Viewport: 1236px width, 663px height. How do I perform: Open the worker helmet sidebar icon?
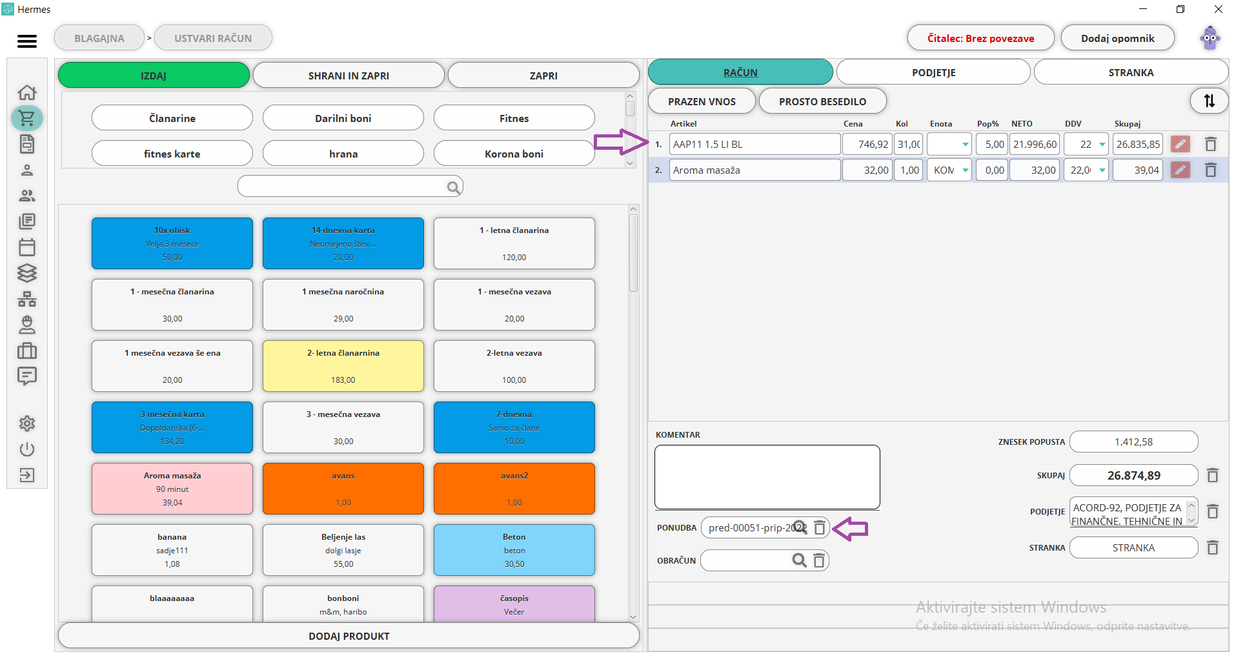tap(27, 325)
